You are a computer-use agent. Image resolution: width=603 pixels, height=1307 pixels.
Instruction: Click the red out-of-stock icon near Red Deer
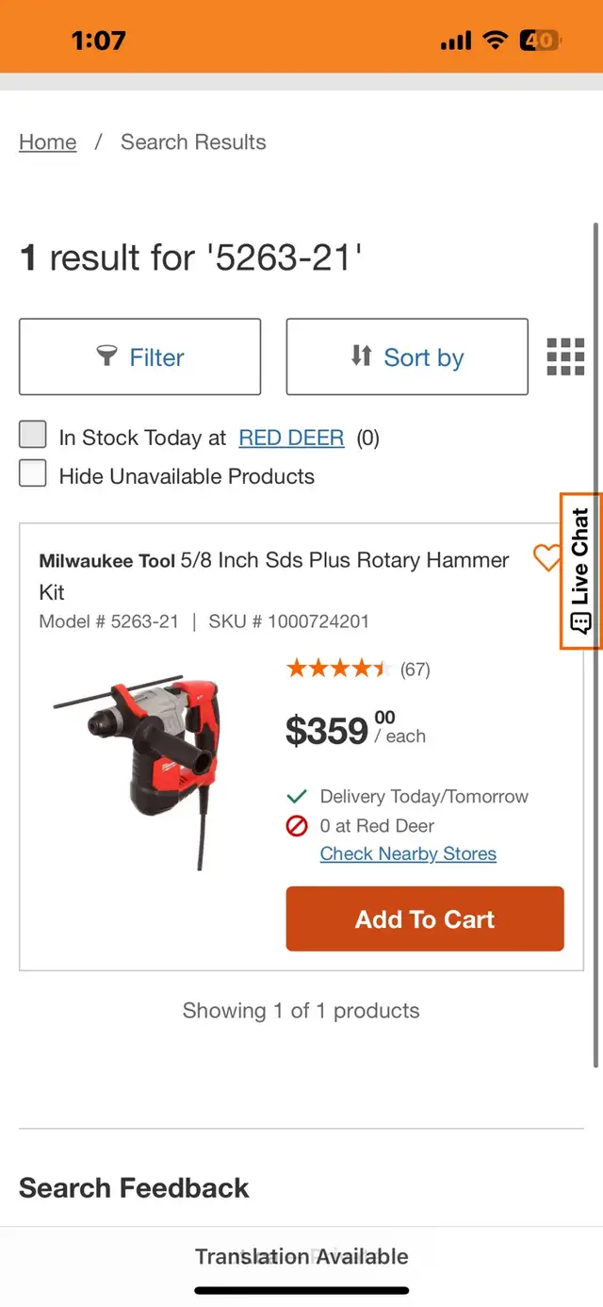[x=298, y=825]
